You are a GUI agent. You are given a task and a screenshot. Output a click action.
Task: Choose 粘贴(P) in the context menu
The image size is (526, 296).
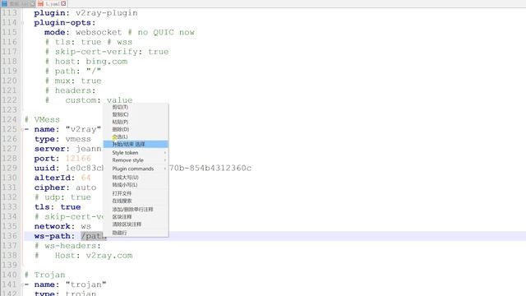136,122
